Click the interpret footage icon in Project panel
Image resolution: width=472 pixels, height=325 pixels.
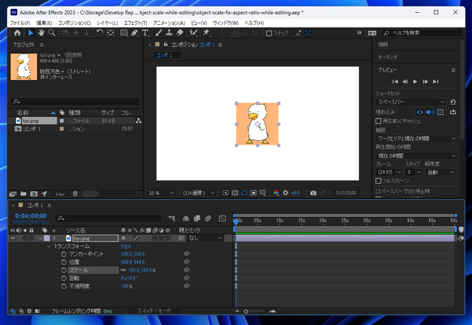click(x=13, y=194)
